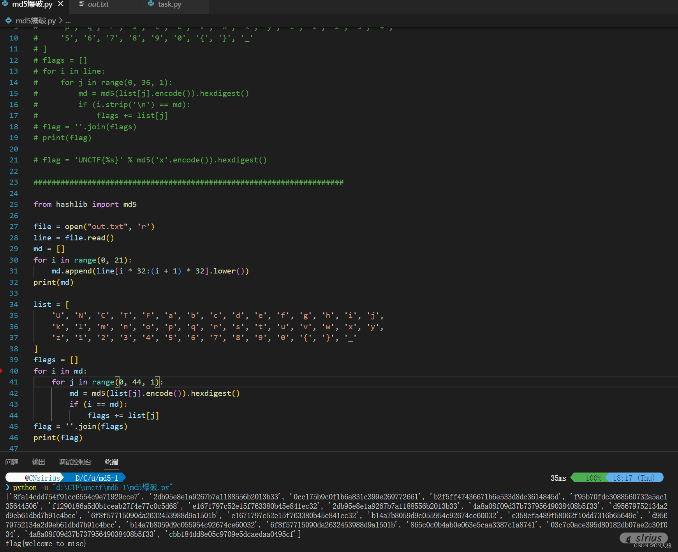The image size is (678, 552).
Task: Place cursor on the print(flag) line
Action: pos(58,437)
